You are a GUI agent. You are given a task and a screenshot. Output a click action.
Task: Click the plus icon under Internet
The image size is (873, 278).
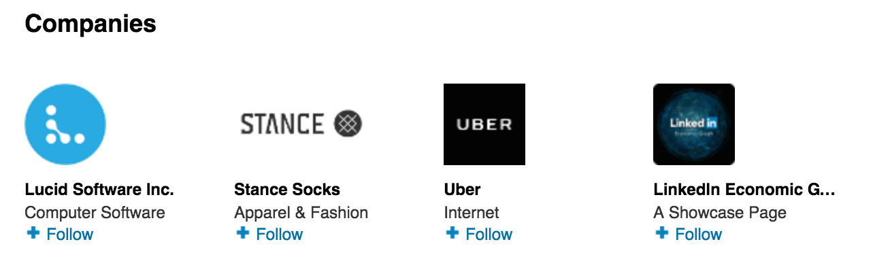coord(450,233)
